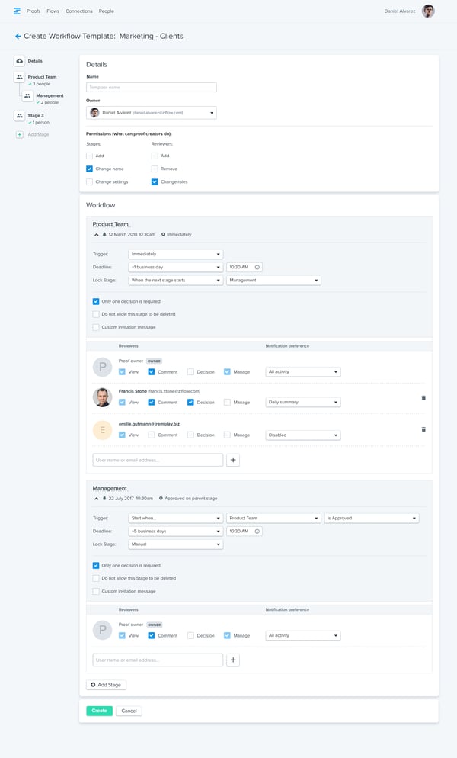Remove emilie.gutmann reviewer using trash icon
Viewport: 457px width, 758px height.
423,429
